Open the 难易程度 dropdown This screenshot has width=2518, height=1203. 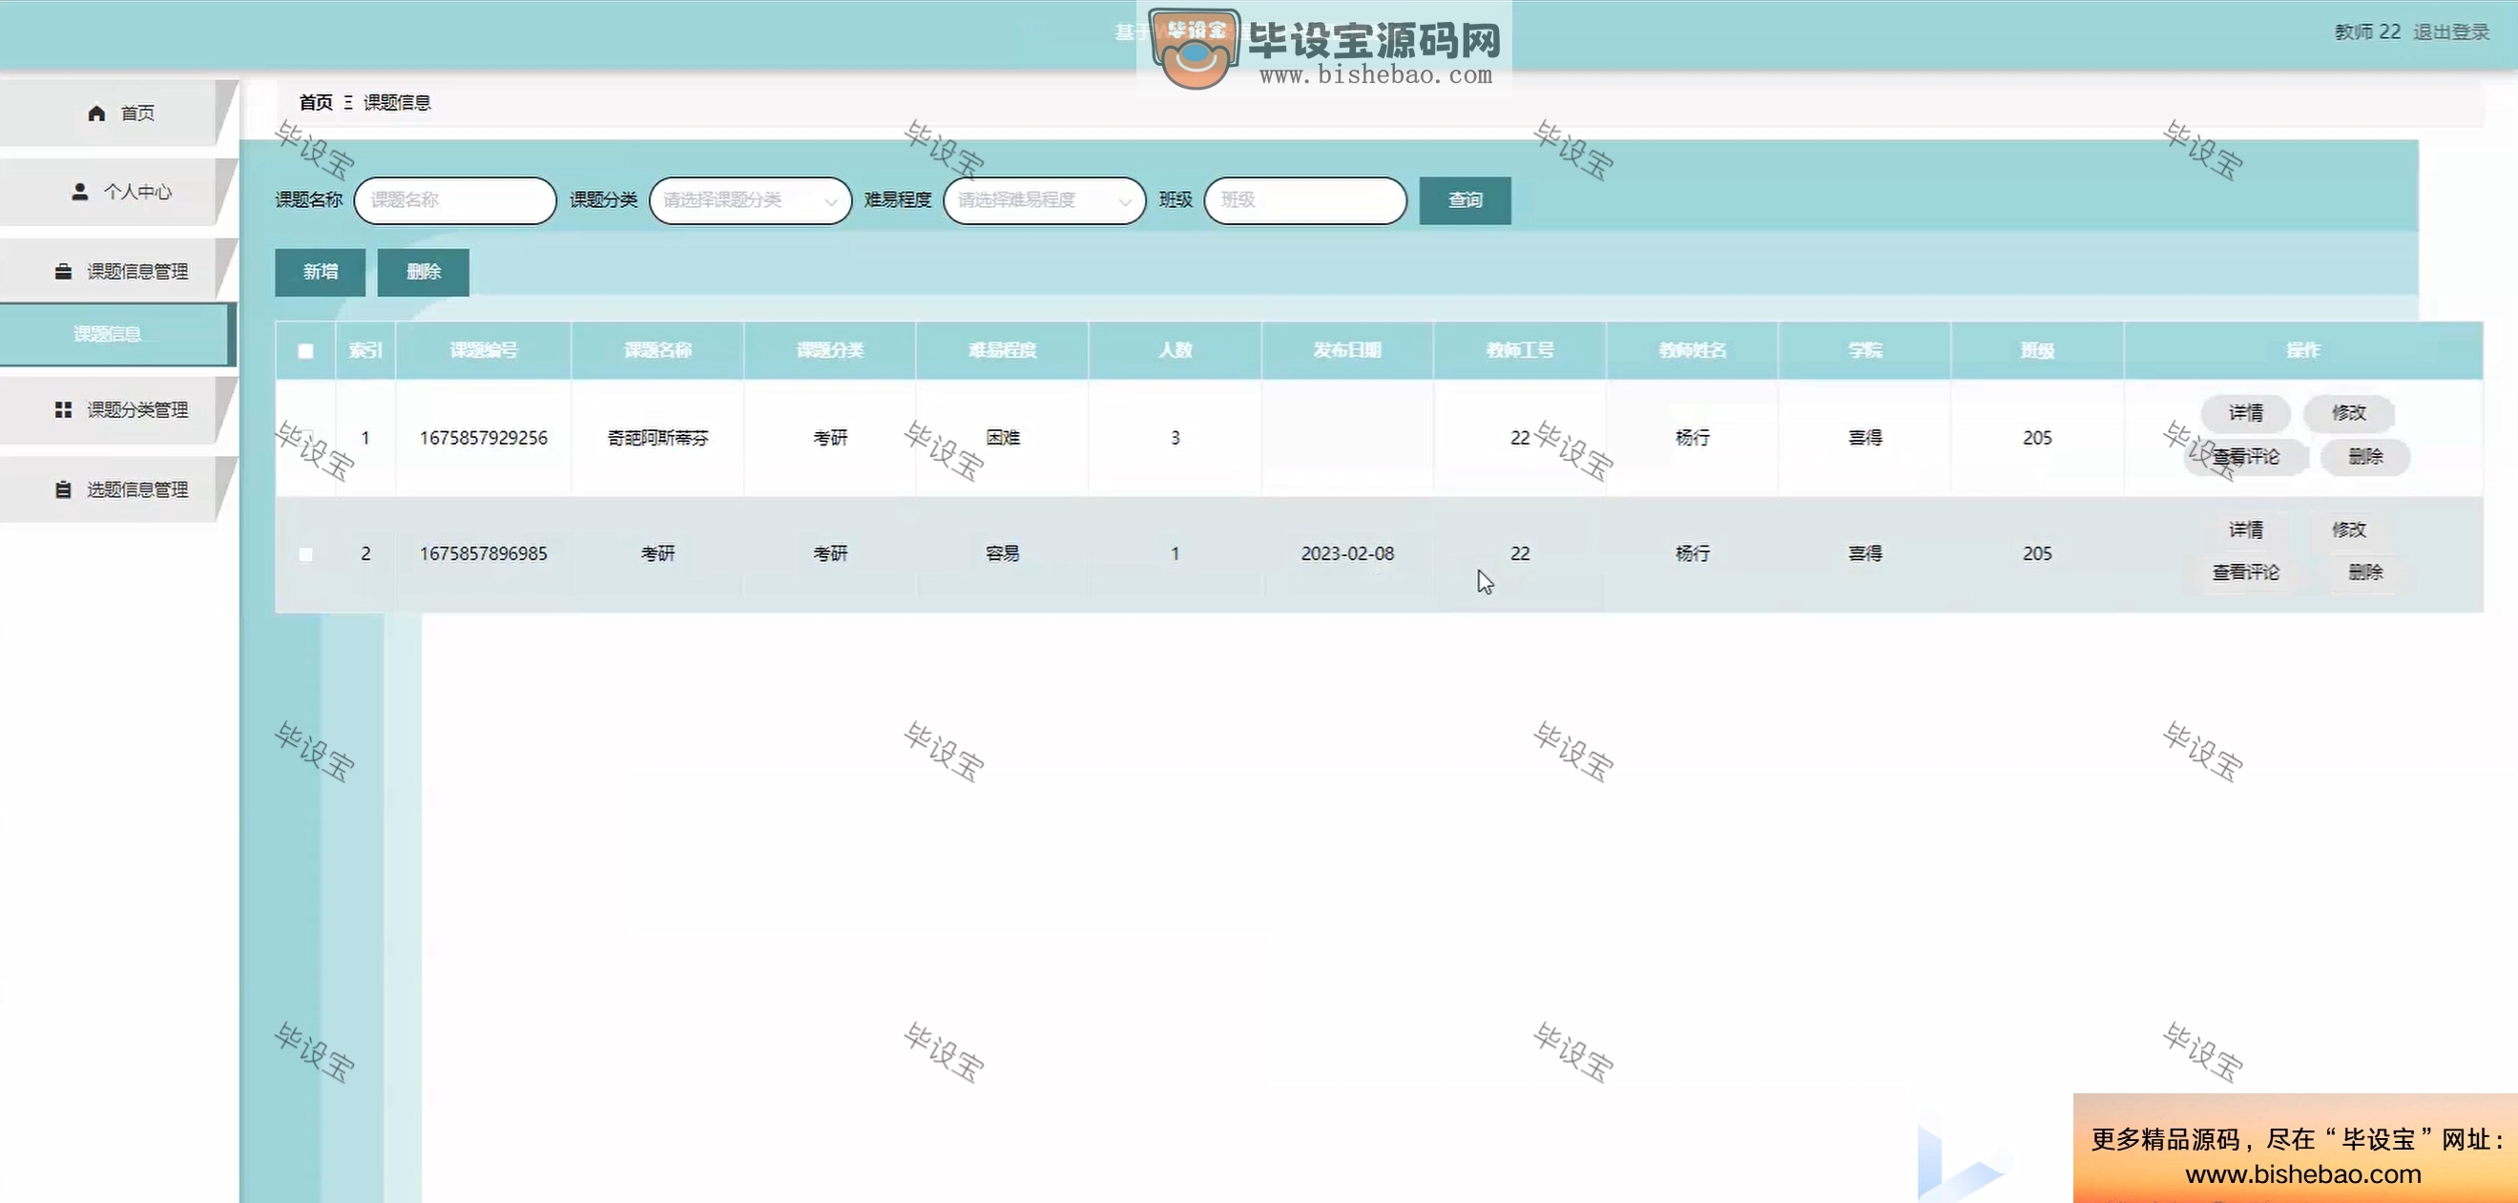pos(1044,200)
